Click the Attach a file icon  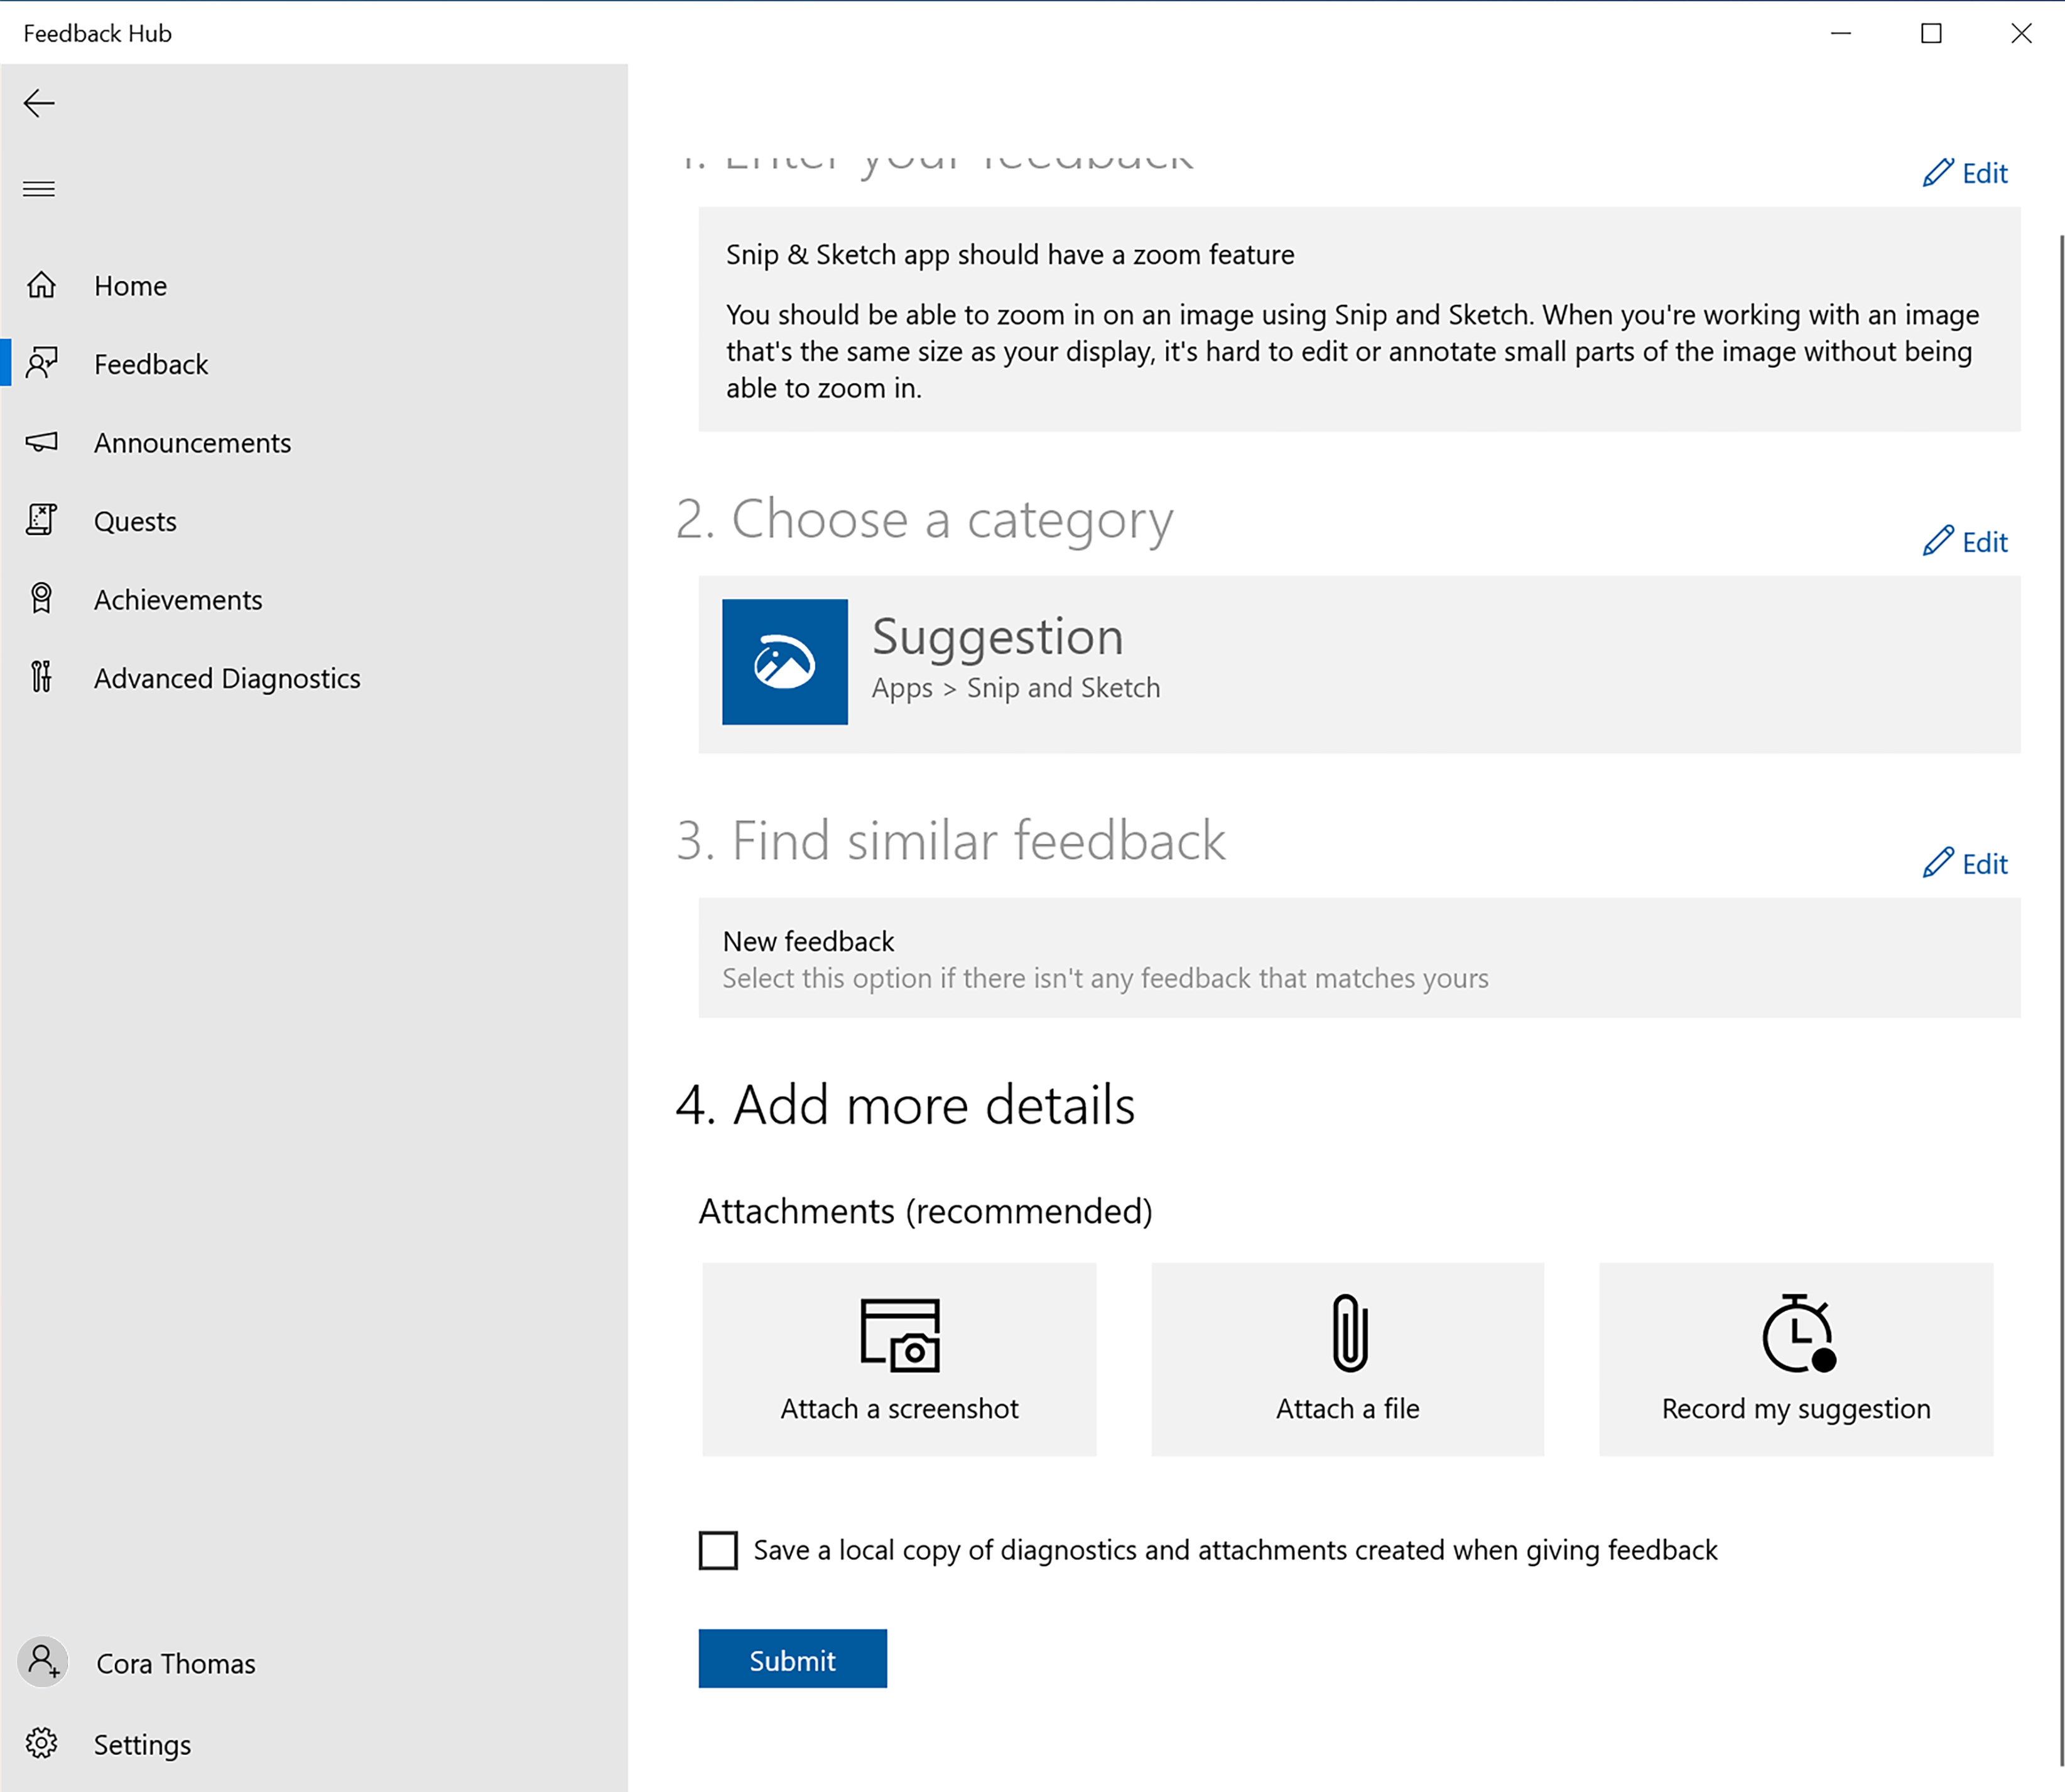[1347, 1359]
